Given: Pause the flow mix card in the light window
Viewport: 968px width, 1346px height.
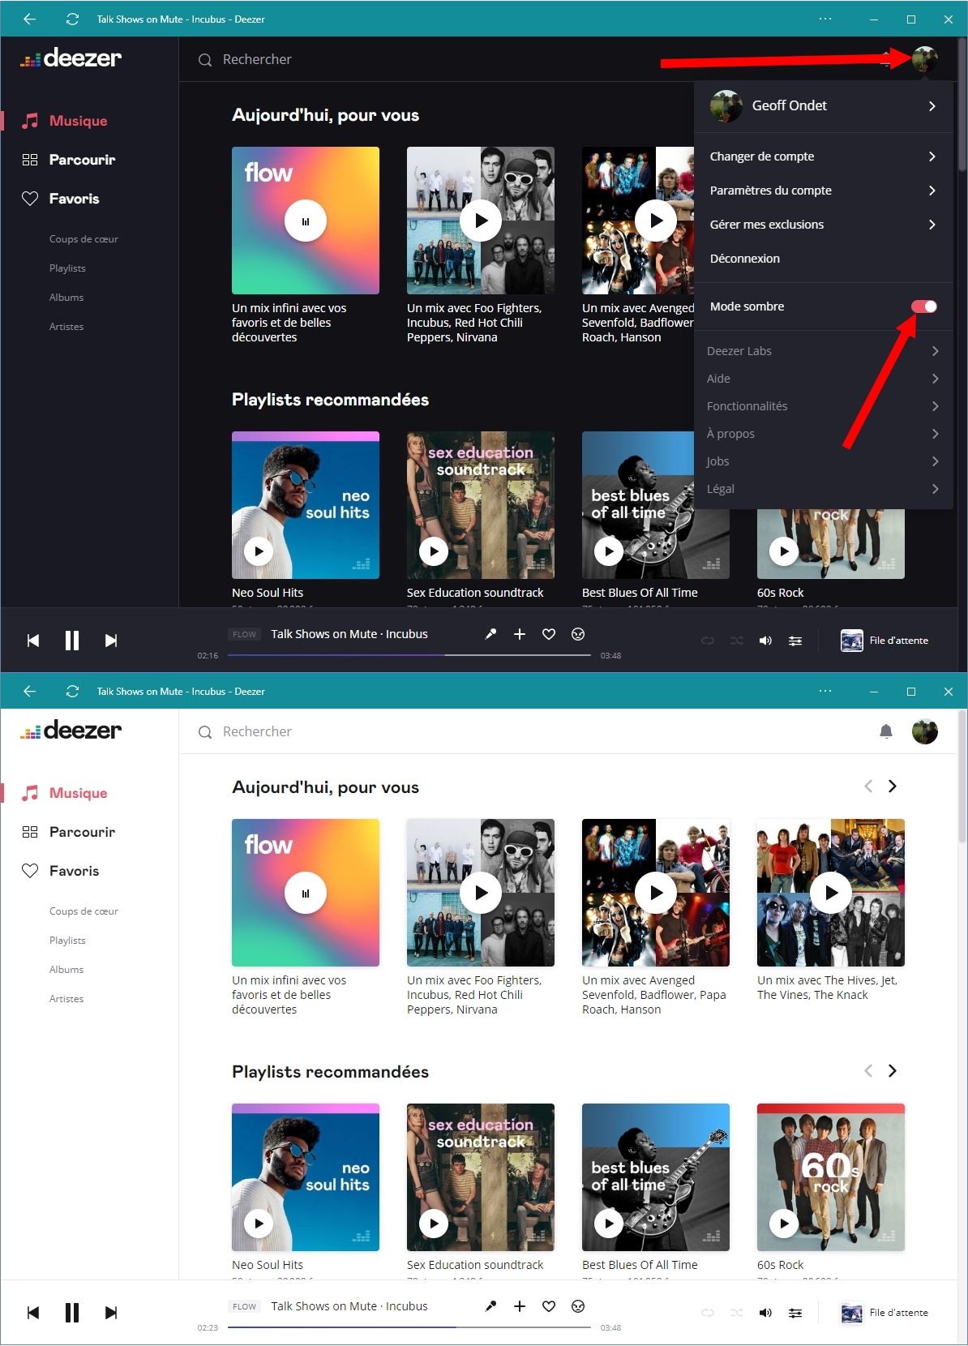Looking at the screenshot, I should pos(306,893).
